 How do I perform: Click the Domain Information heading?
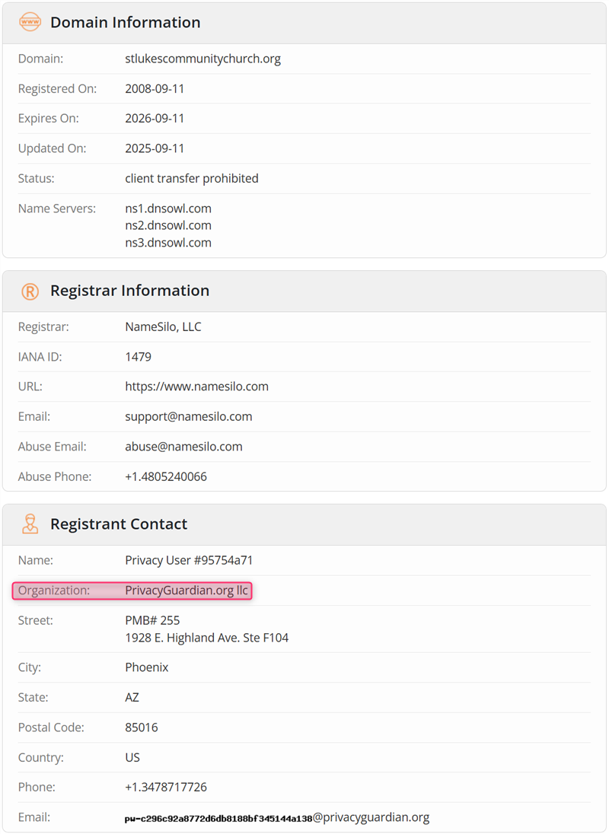click(x=125, y=23)
